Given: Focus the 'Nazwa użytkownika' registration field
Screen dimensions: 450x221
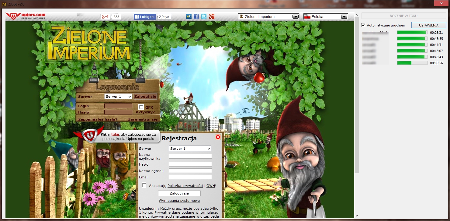Looking at the screenshot, I should 190,156.
